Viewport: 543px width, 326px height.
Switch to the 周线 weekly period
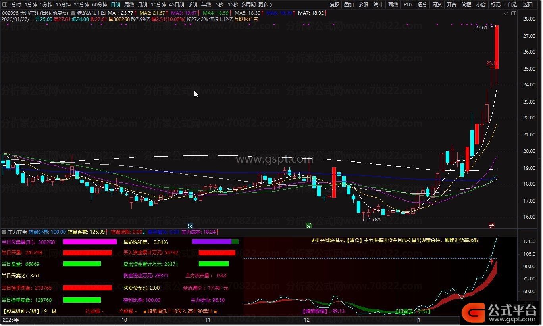click(x=129, y=5)
